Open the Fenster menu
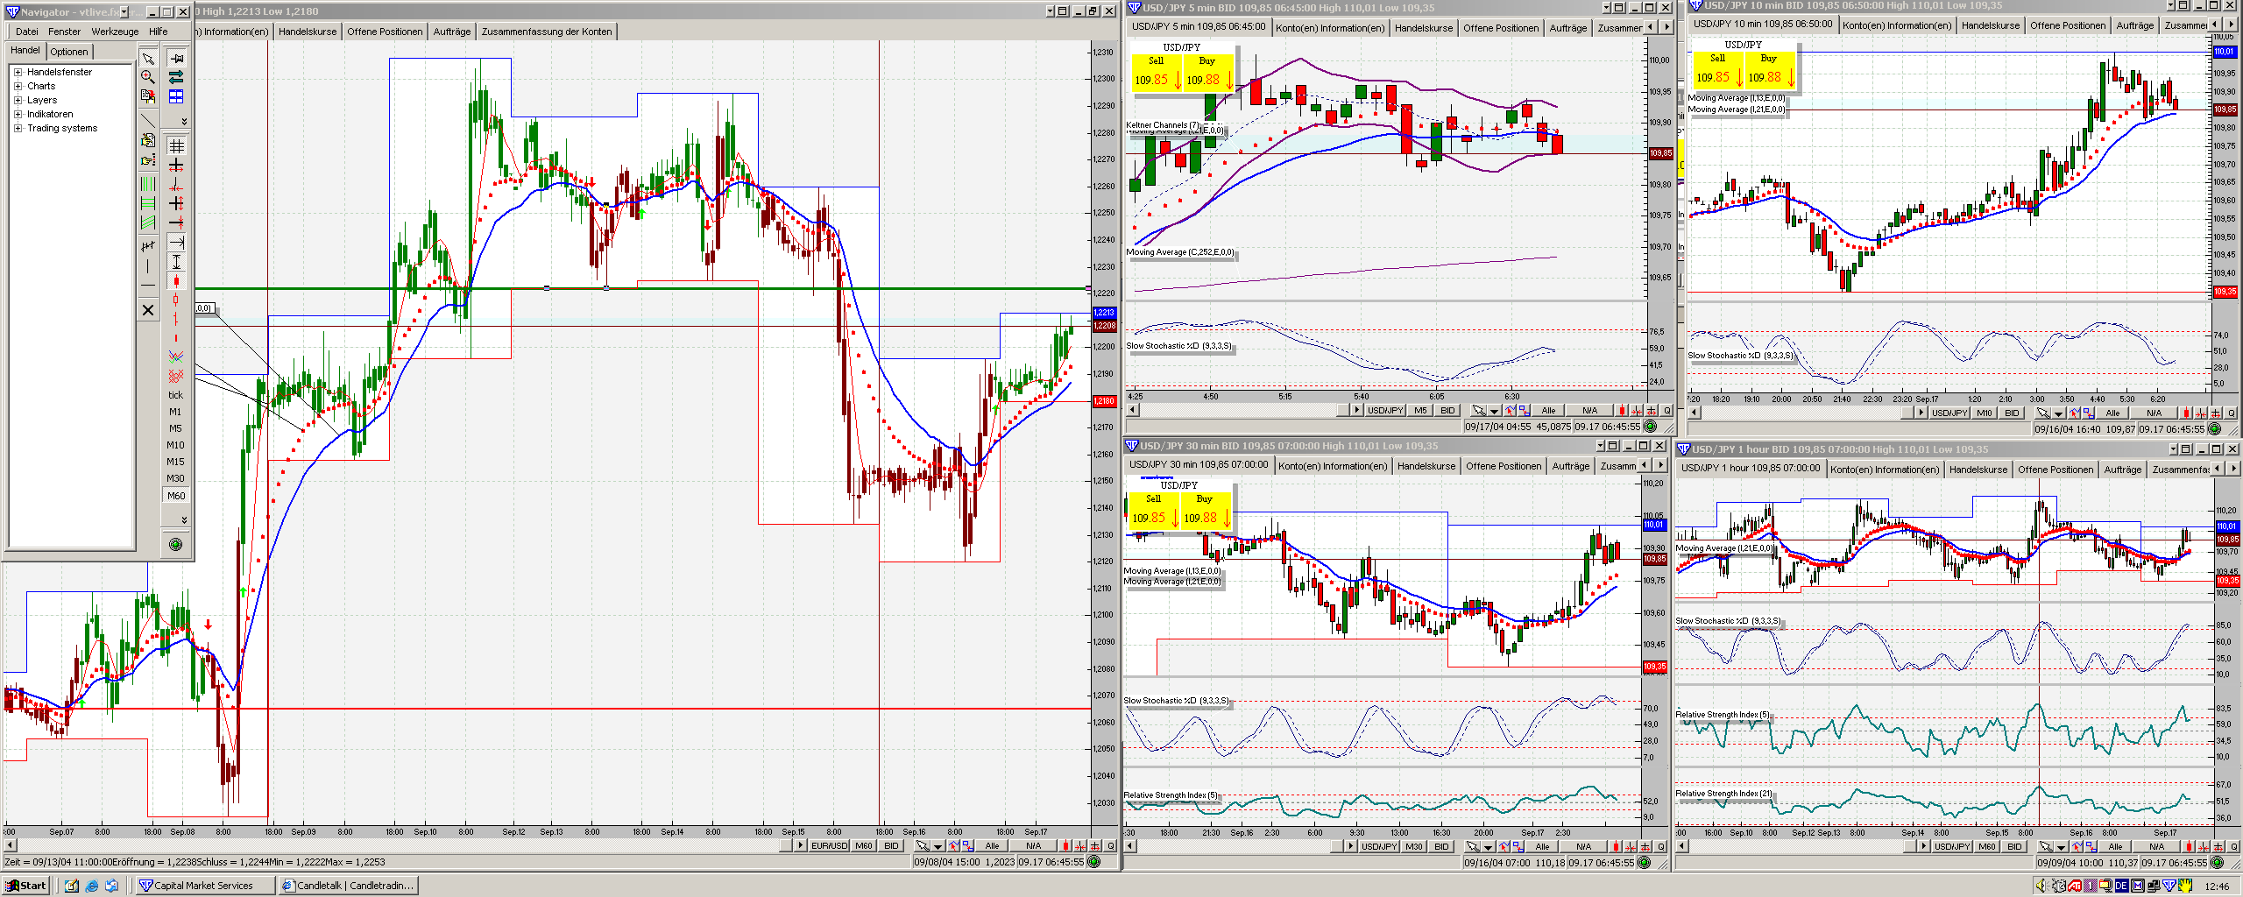2243x897 pixels. 65,32
